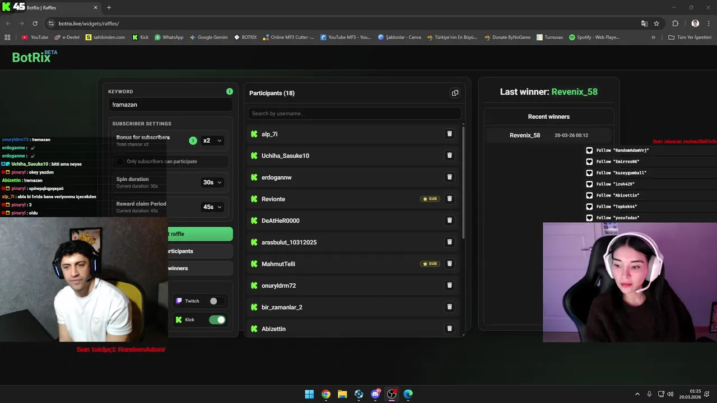Click MahmutTelli SUB badge
The height and width of the screenshot is (403, 717).
[x=430, y=264]
